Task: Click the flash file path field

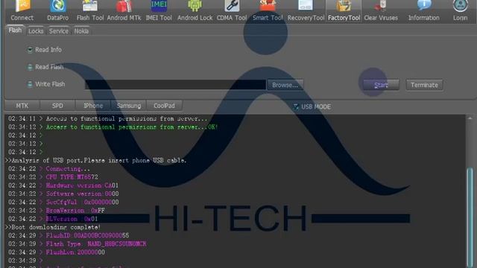Action: click(x=175, y=85)
